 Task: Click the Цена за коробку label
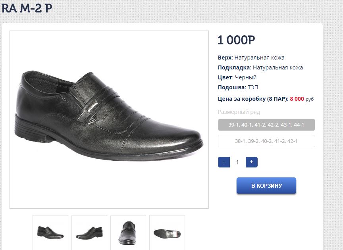pyautogui.click(x=253, y=99)
